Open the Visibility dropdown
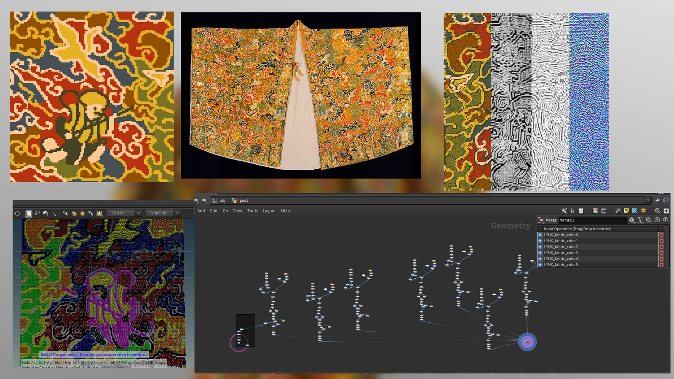 [163, 213]
